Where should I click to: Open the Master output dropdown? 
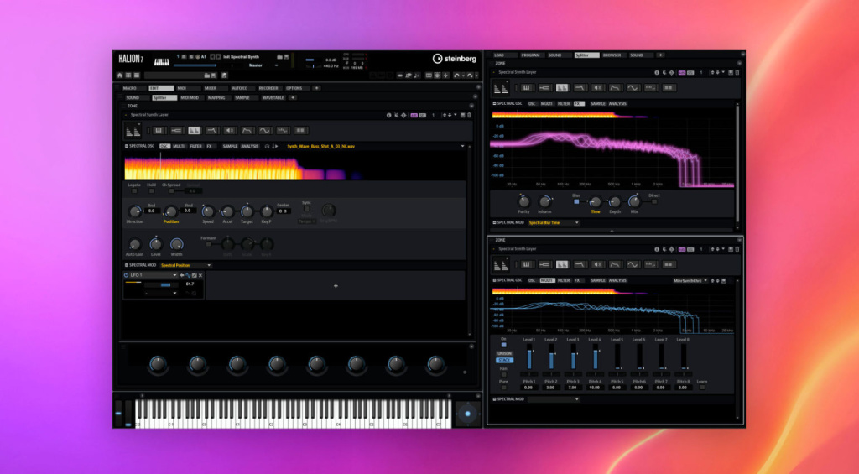[x=261, y=65]
